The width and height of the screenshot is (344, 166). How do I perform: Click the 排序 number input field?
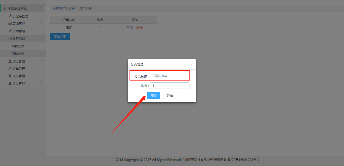(170, 86)
